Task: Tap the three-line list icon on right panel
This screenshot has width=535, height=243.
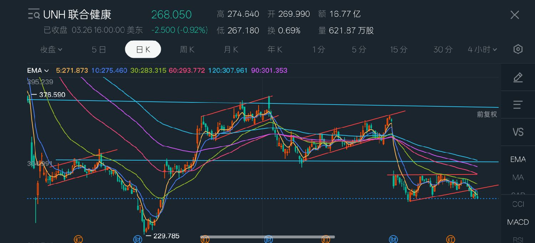Action: 518,105
